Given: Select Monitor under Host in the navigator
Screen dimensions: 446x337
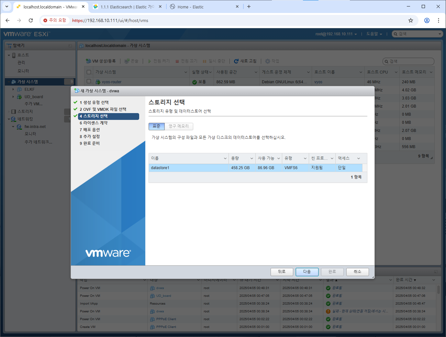Looking at the screenshot, I should 23,71.
